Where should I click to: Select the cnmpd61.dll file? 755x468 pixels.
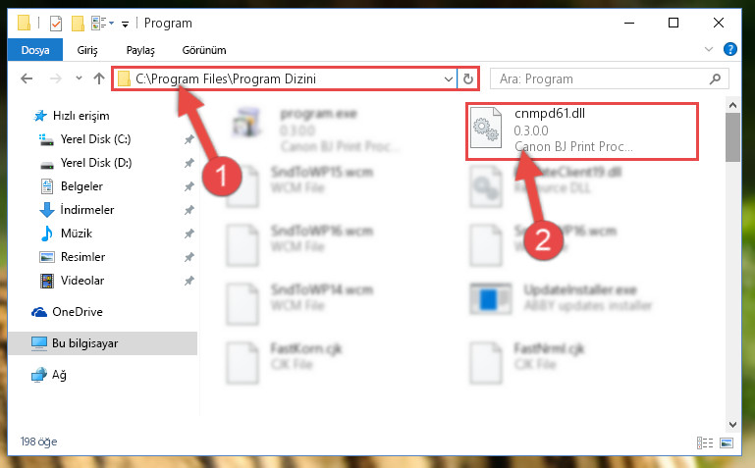pos(581,130)
